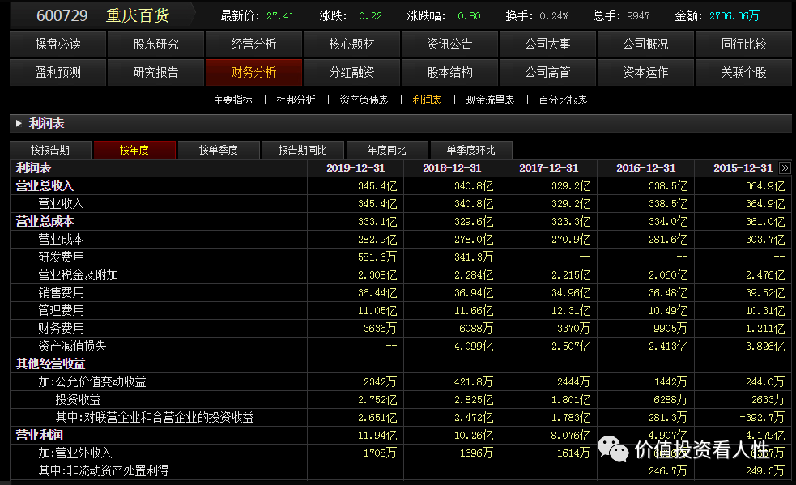Image resolution: width=796 pixels, height=485 pixels.
Task: Open 公司高管 tab
Action: click(547, 73)
